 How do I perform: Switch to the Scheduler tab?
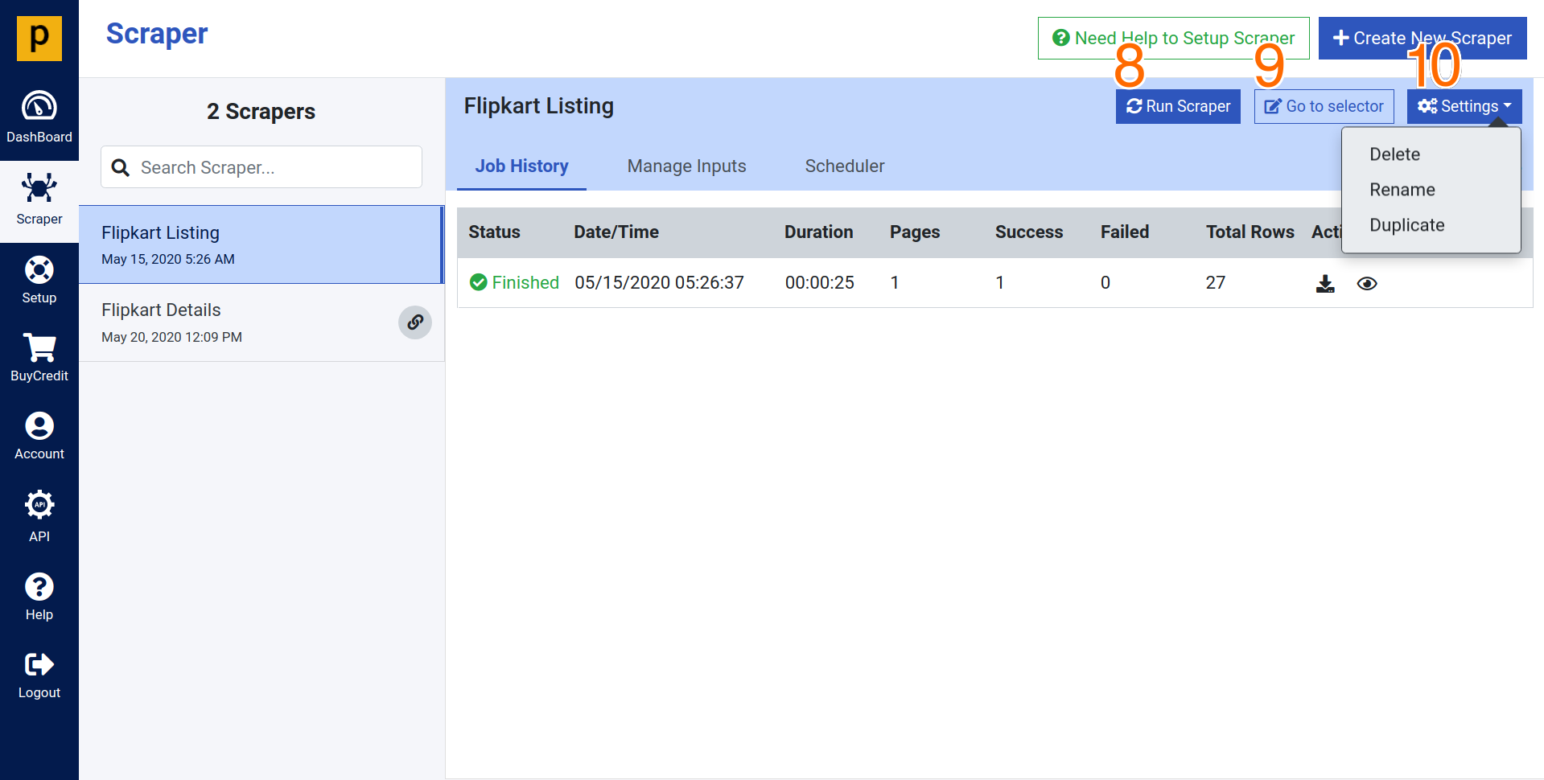[845, 166]
